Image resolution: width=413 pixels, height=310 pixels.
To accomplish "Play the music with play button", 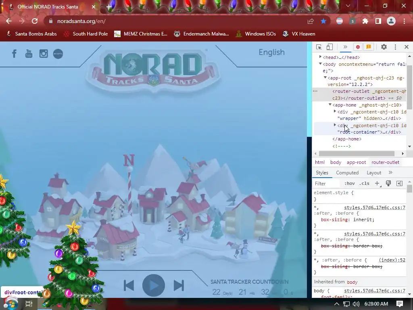I will [154, 285].
